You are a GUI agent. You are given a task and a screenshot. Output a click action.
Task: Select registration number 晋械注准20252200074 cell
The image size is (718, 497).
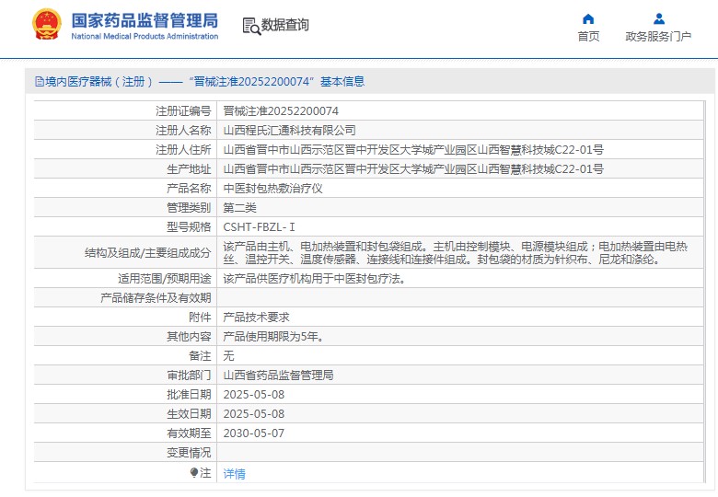click(281, 111)
